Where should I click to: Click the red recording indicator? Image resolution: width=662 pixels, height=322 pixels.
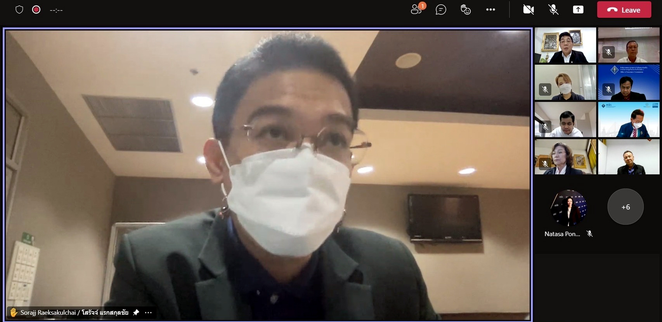click(x=36, y=10)
